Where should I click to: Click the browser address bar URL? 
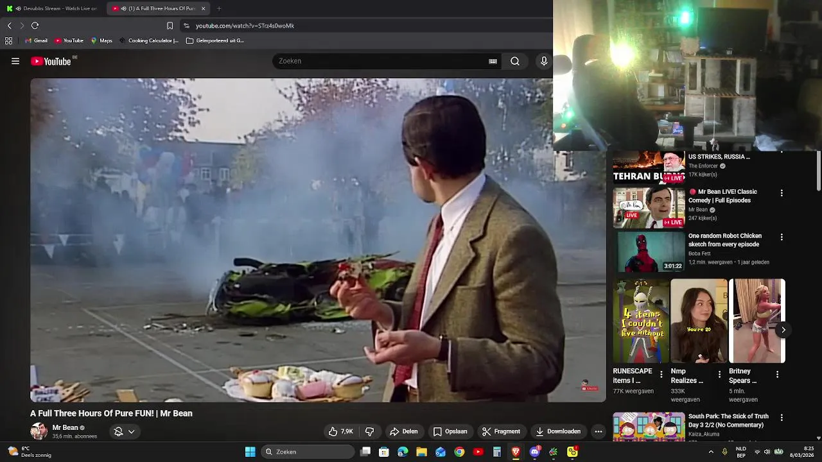(245, 26)
